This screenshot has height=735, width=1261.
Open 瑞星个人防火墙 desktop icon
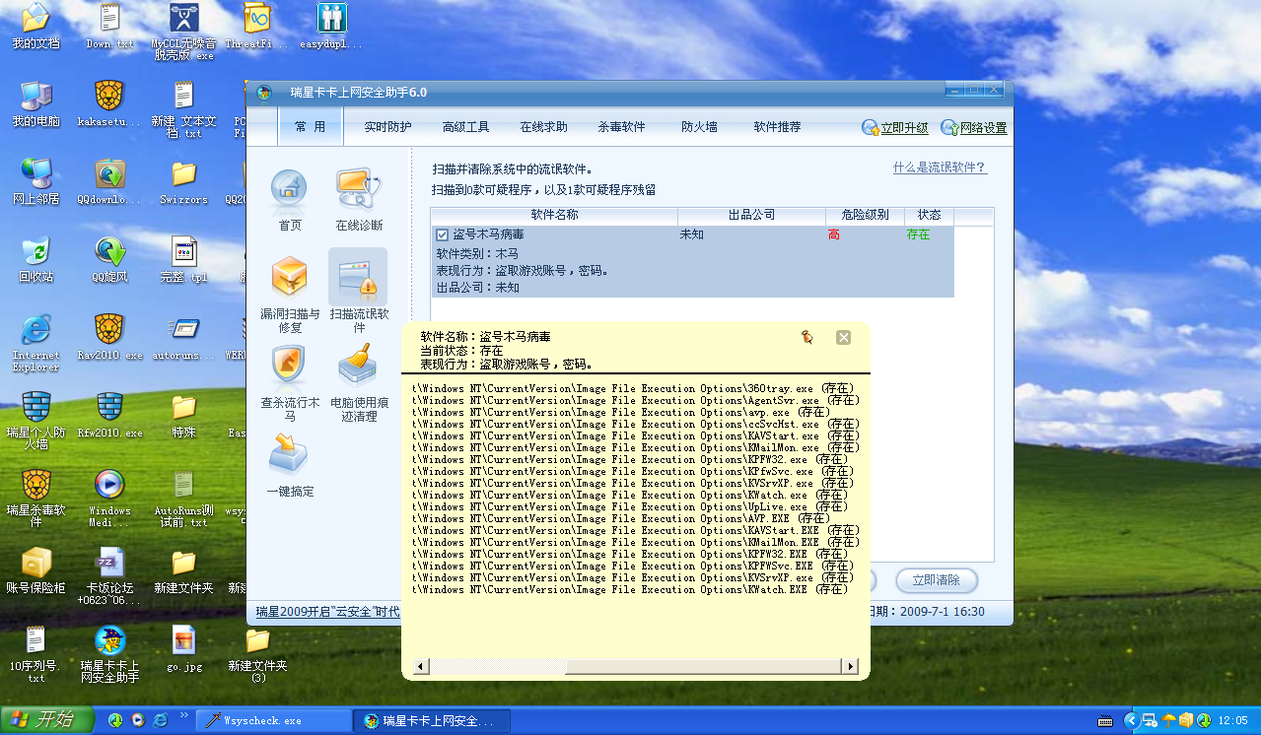pyautogui.click(x=35, y=420)
